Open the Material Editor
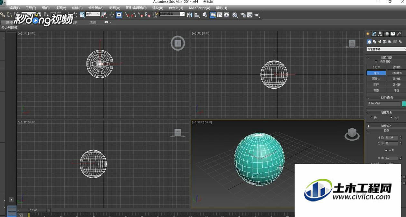Image resolution: width=406 pixels, height=217 pixels. click(235, 15)
